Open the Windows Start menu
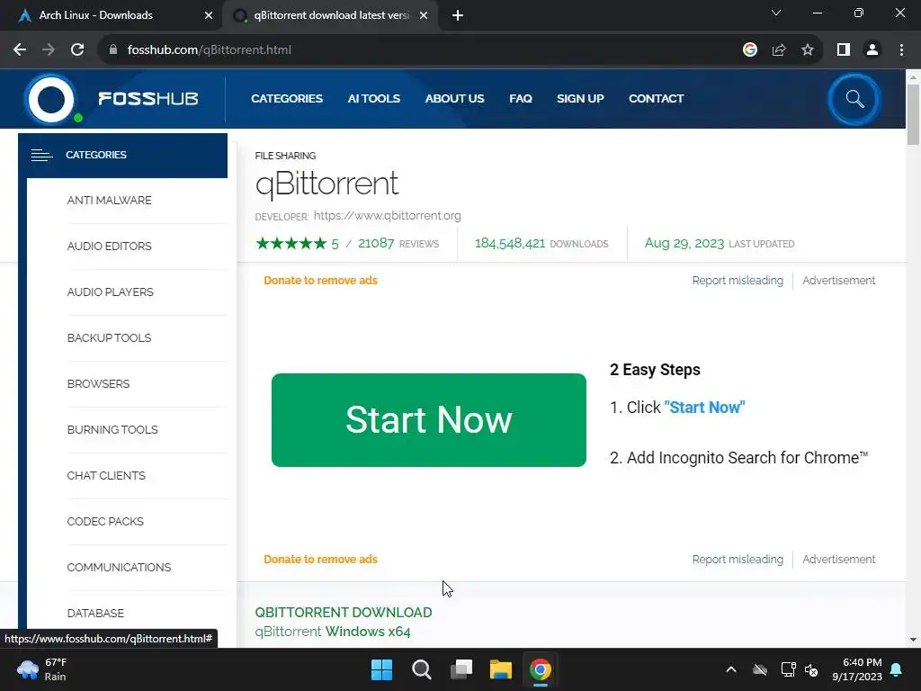Screen dimensions: 921x691 [x=381, y=669]
